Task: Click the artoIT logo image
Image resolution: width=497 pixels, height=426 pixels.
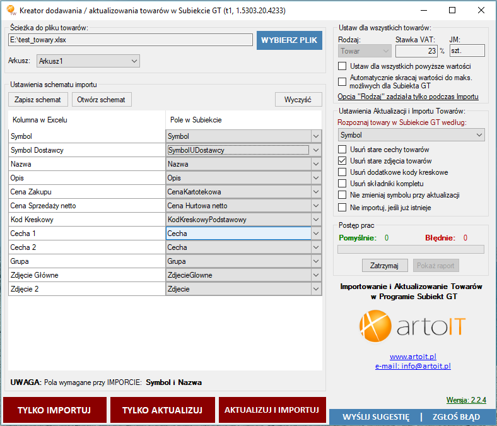Action: (412, 326)
